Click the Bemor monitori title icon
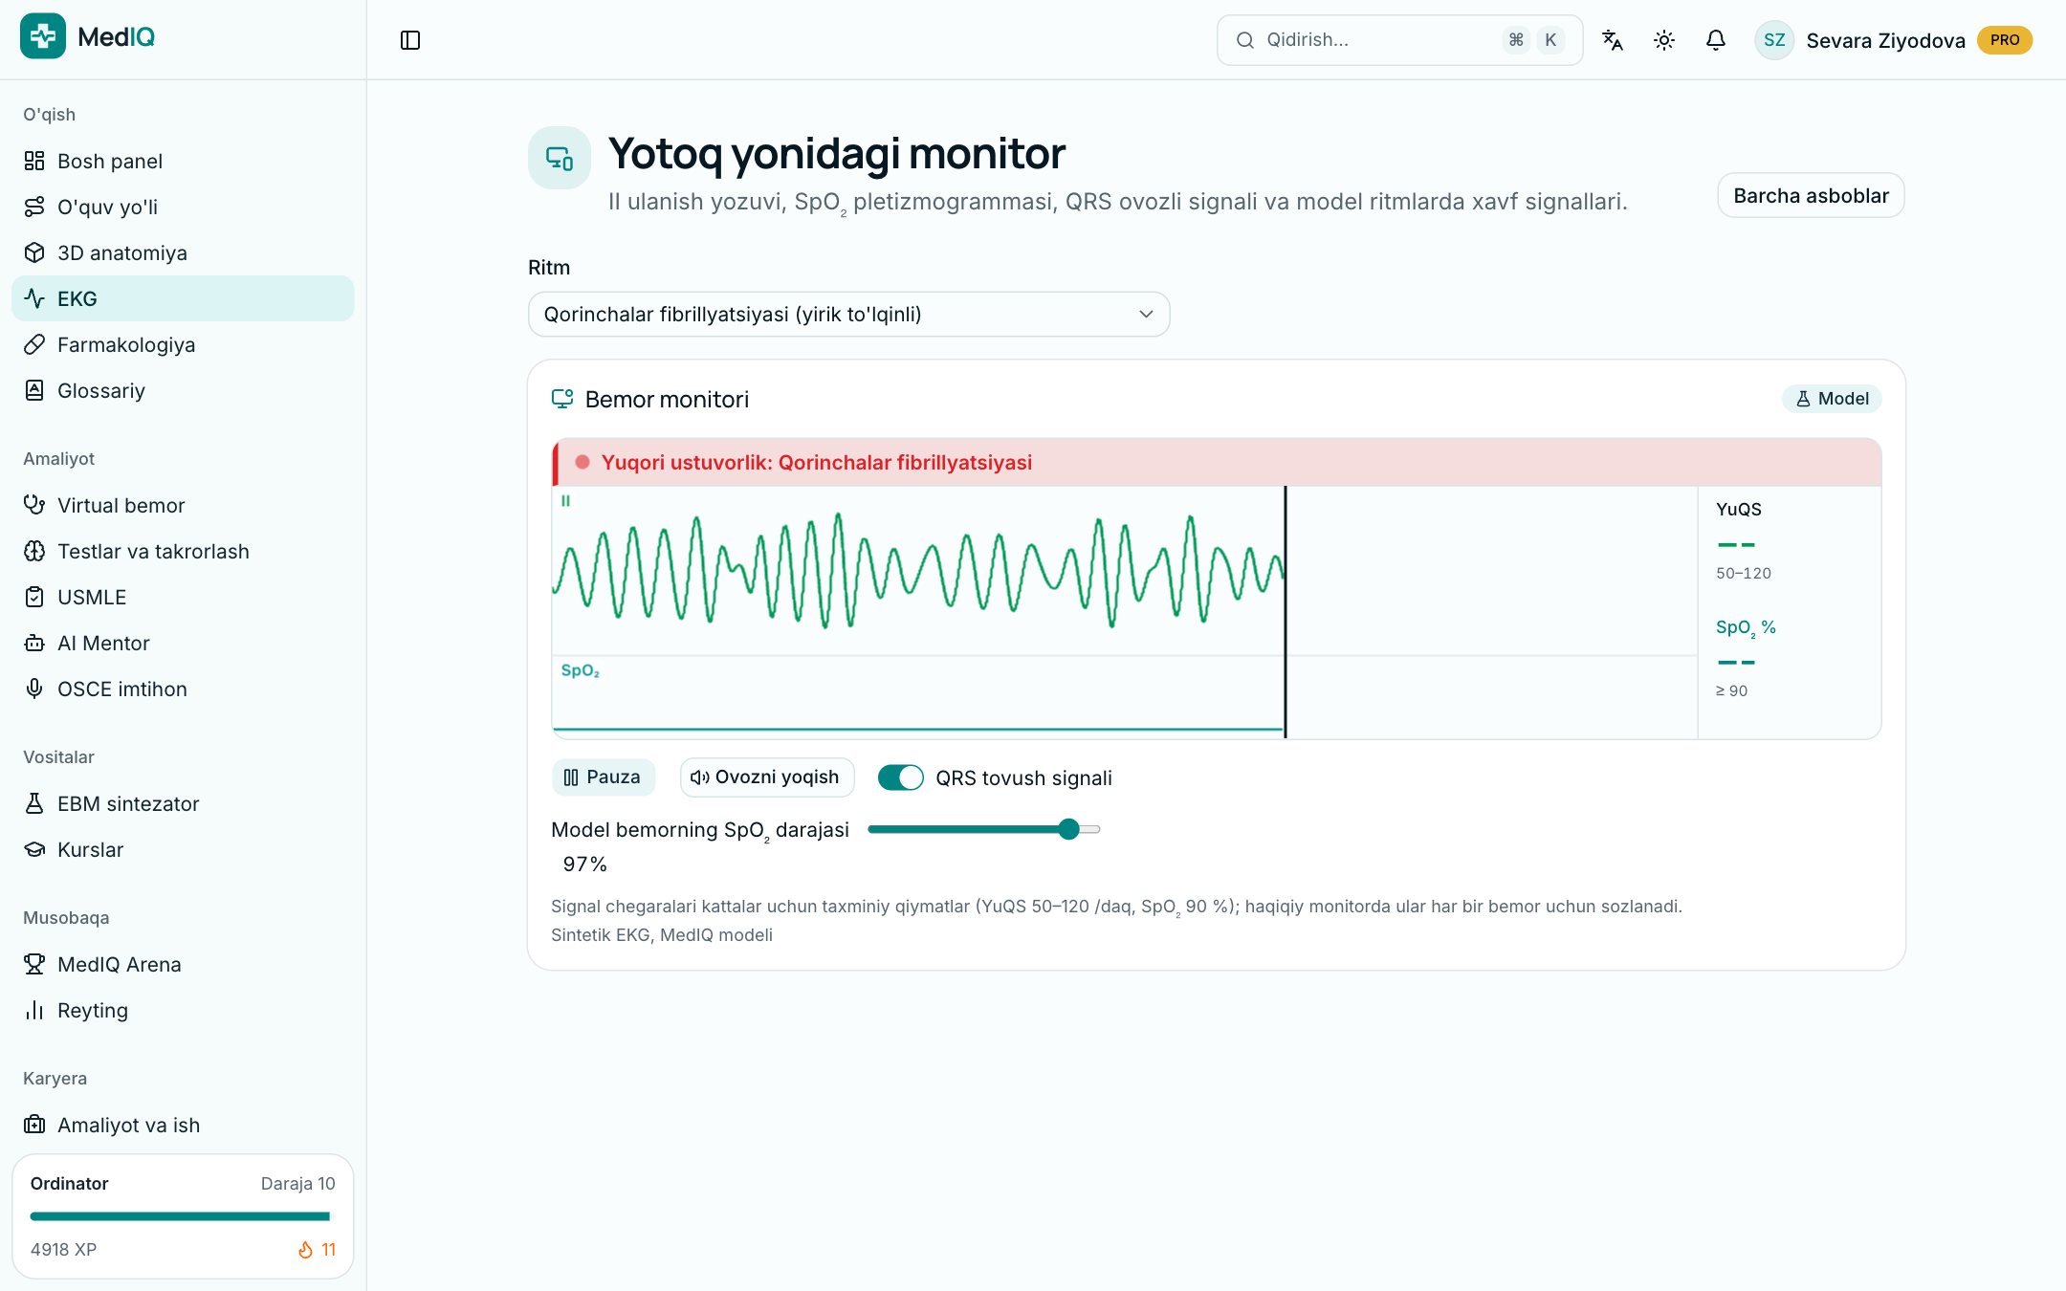The image size is (2066, 1291). coord(562,399)
